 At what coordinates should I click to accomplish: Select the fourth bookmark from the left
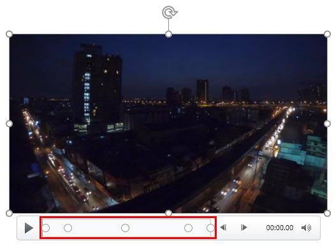point(188,228)
